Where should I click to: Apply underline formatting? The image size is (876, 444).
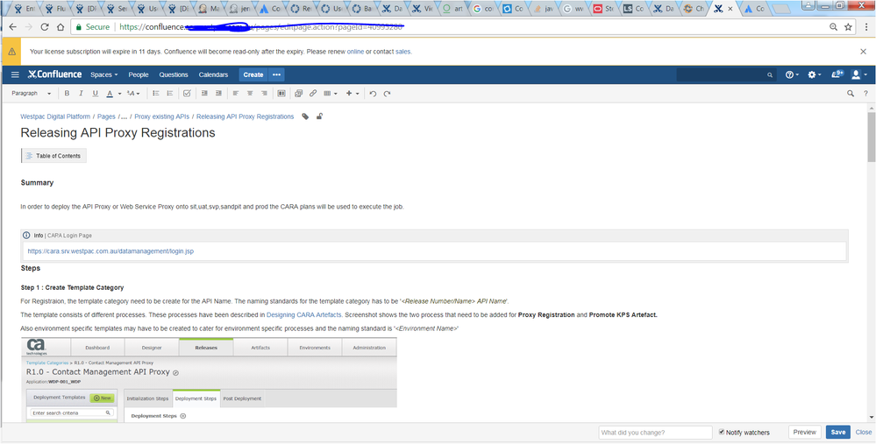tap(95, 94)
